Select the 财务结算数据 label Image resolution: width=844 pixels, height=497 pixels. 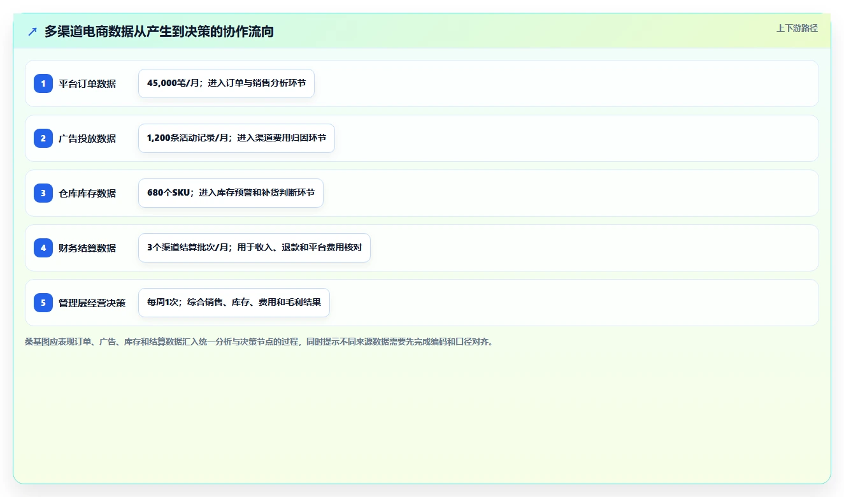pos(87,248)
